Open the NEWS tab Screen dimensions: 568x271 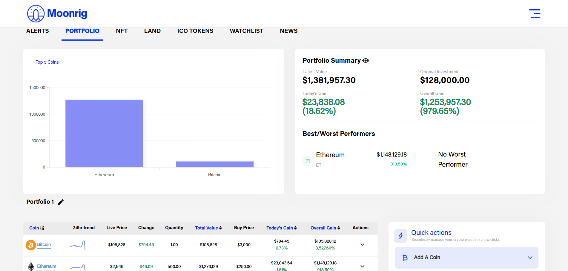pyautogui.click(x=289, y=31)
